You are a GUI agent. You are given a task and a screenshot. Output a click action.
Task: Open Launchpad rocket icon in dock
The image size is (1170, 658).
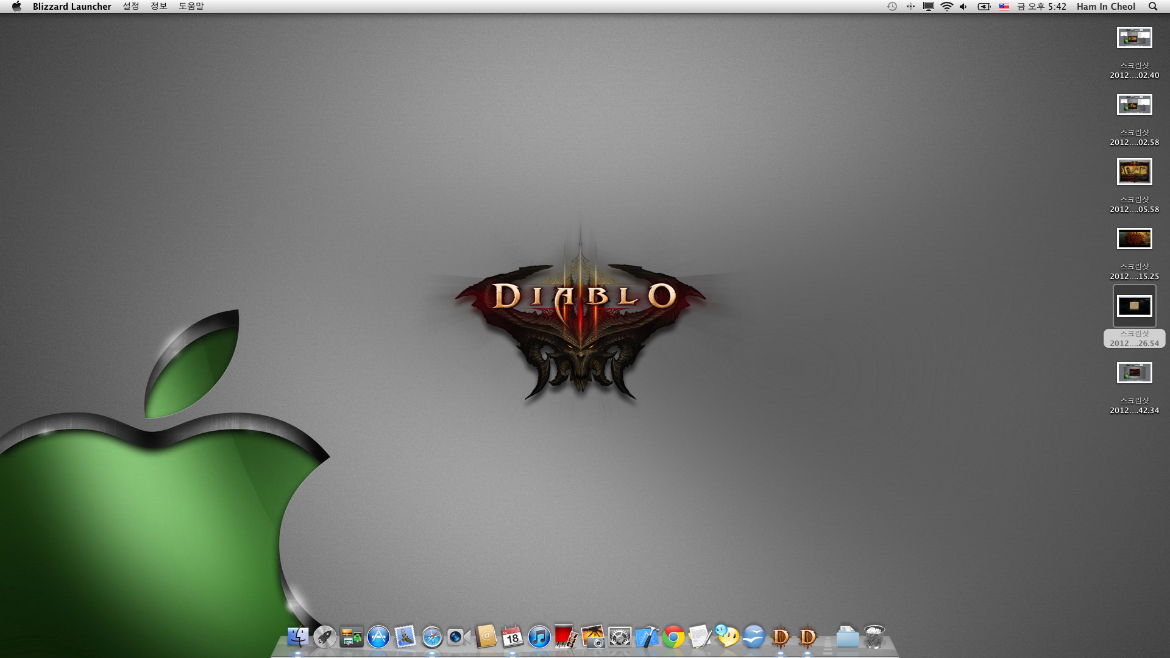325,637
